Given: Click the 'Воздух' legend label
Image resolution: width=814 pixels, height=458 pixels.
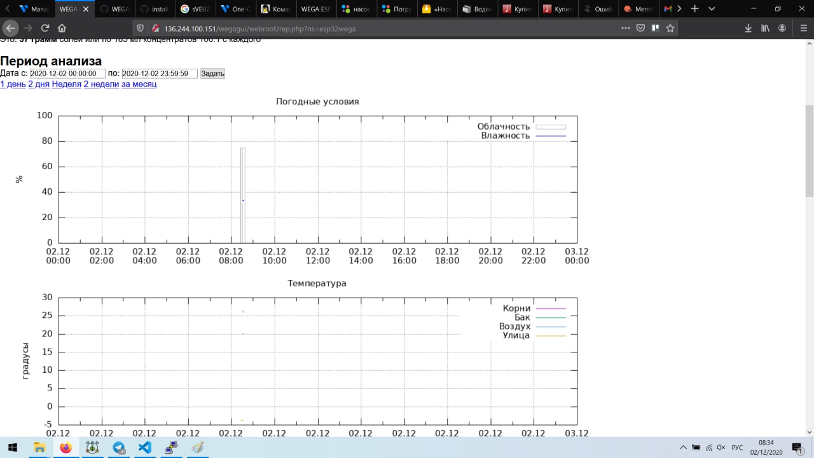Looking at the screenshot, I should pyautogui.click(x=514, y=326).
